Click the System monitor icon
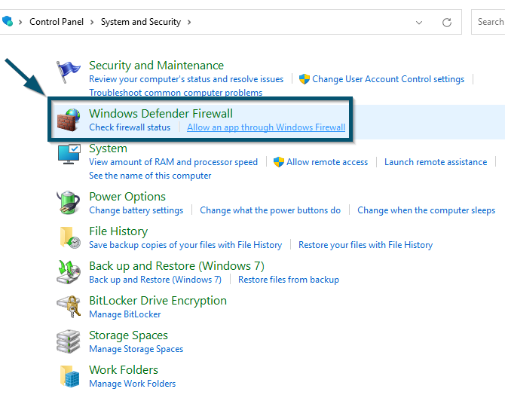Viewport: 505px width, 398px height. click(x=69, y=155)
